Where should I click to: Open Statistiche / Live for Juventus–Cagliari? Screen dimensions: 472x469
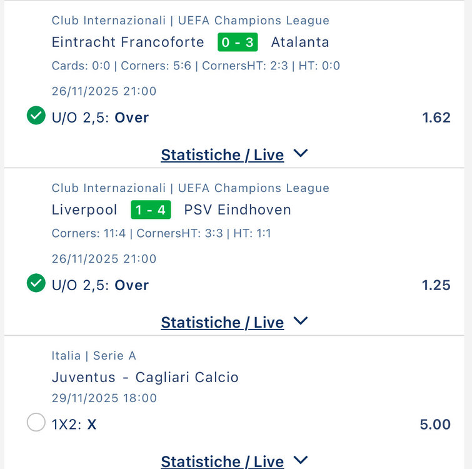(222, 461)
